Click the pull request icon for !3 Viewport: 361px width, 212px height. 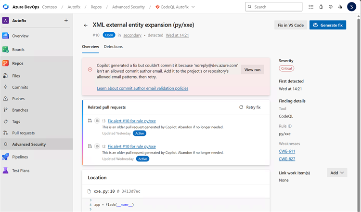(x=90, y=121)
